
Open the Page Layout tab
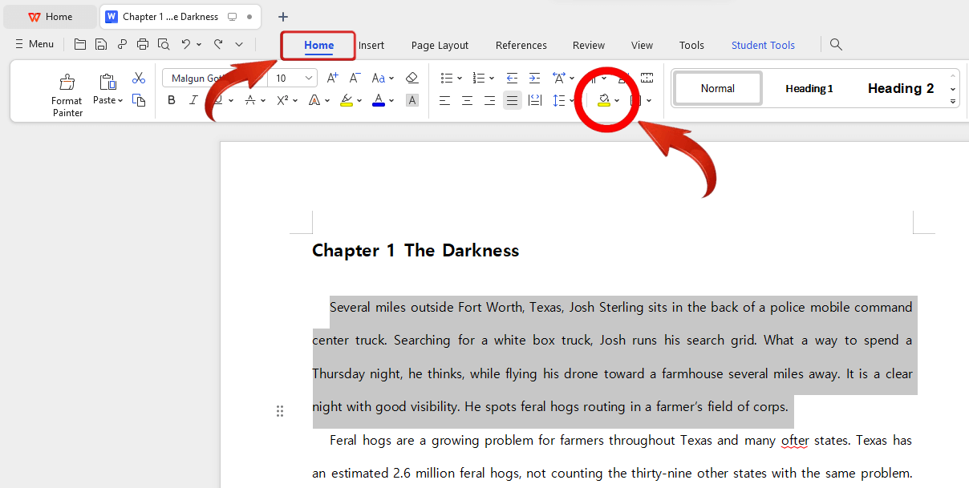tap(440, 46)
